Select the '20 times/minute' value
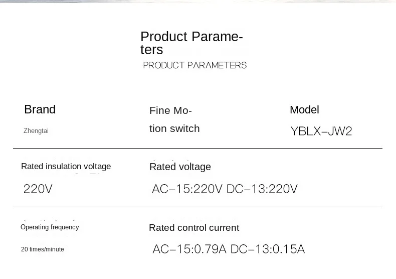The height and width of the screenshot is (279, 396). coord(43,249)
